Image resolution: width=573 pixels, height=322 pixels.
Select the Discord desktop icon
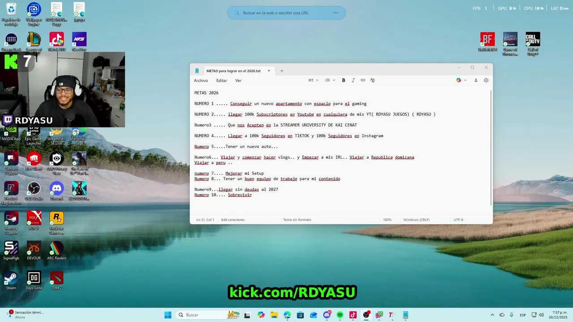tap(56, 191)
